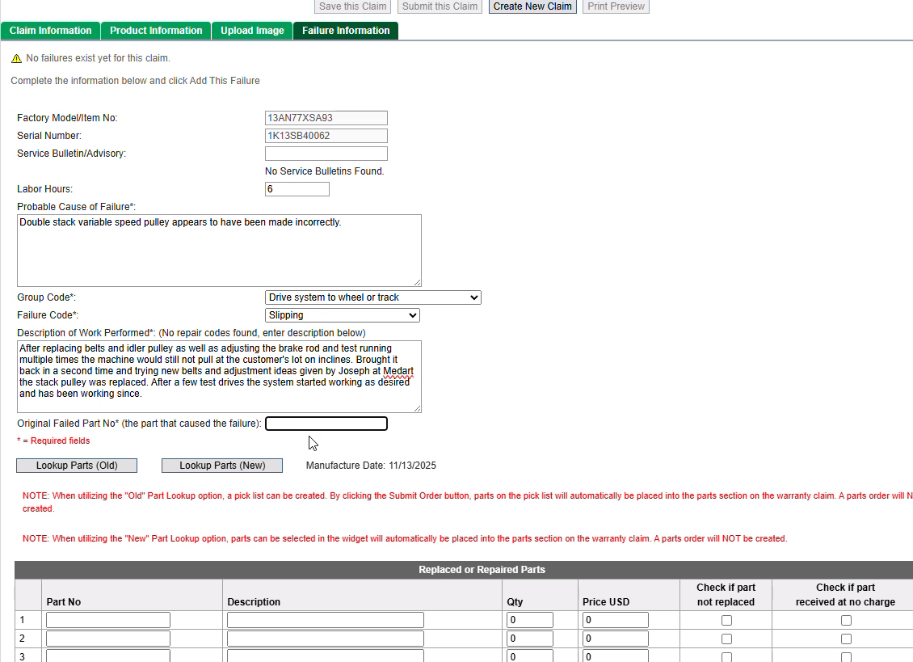Click resize handle of Probable Cause textarea
Screen dimensions: 913x662
pos(418,283)
